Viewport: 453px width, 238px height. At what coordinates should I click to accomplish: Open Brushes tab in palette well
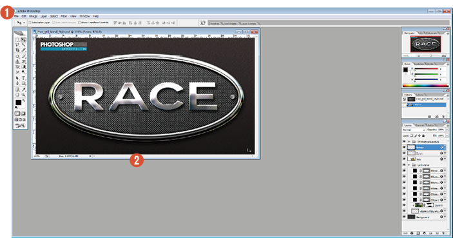(x=215, y=23)
